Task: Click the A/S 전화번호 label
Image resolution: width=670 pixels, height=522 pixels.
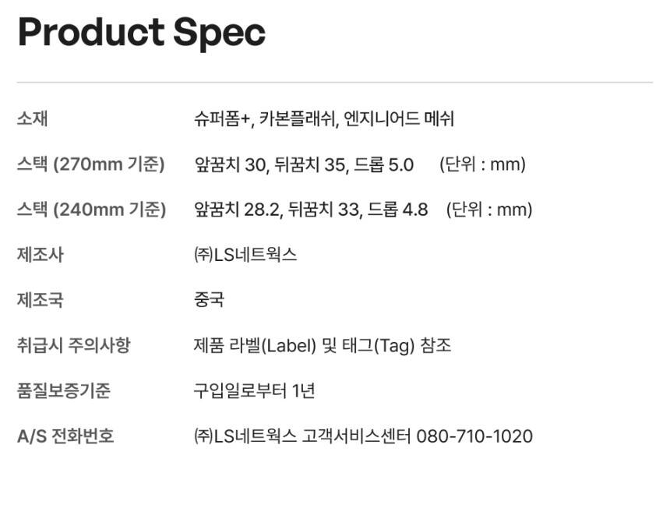Action: click(65, 436)
